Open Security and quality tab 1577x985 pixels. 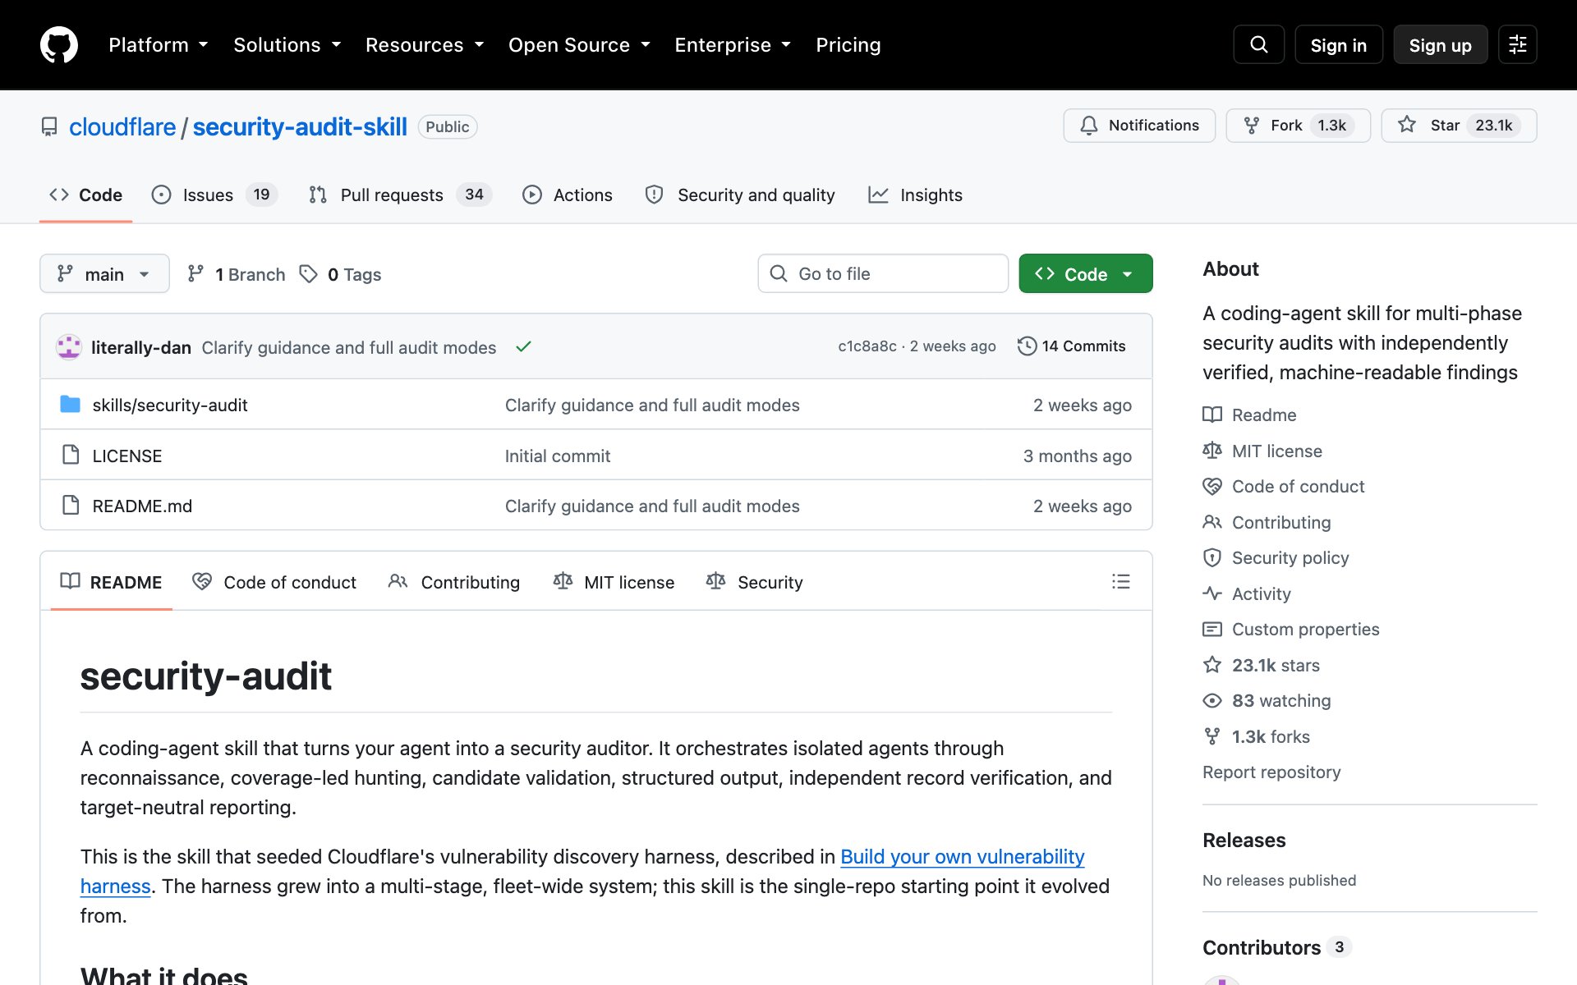(x=740, y=195)
